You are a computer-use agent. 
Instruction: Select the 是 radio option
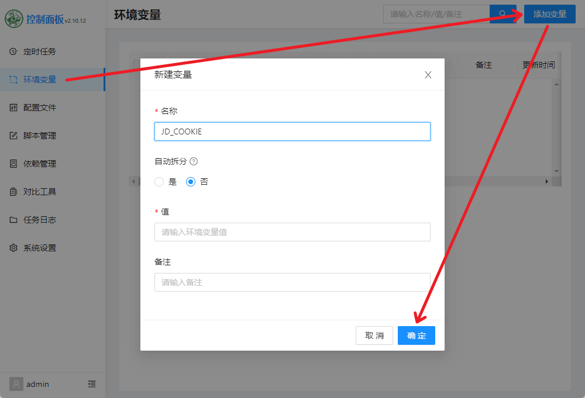point(159,182)
